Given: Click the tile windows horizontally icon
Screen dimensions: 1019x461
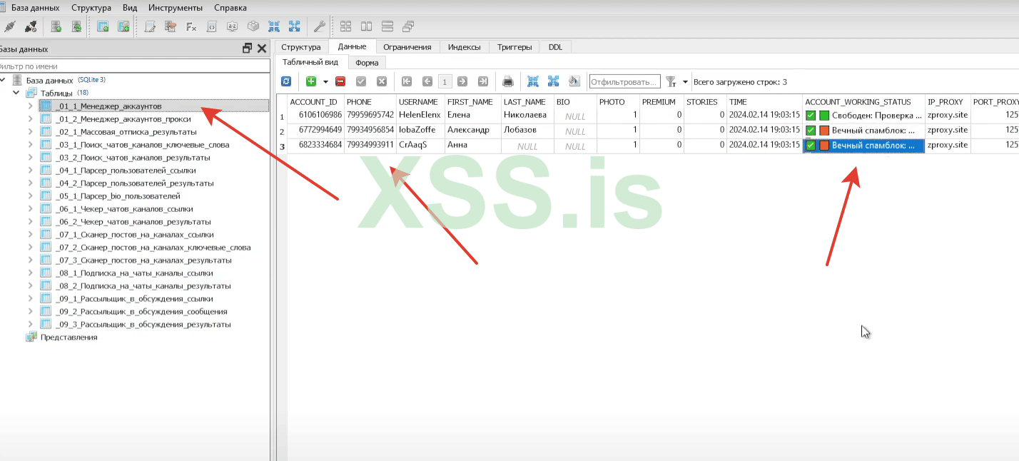Looking at the screenshot, I should coord(367,26).
